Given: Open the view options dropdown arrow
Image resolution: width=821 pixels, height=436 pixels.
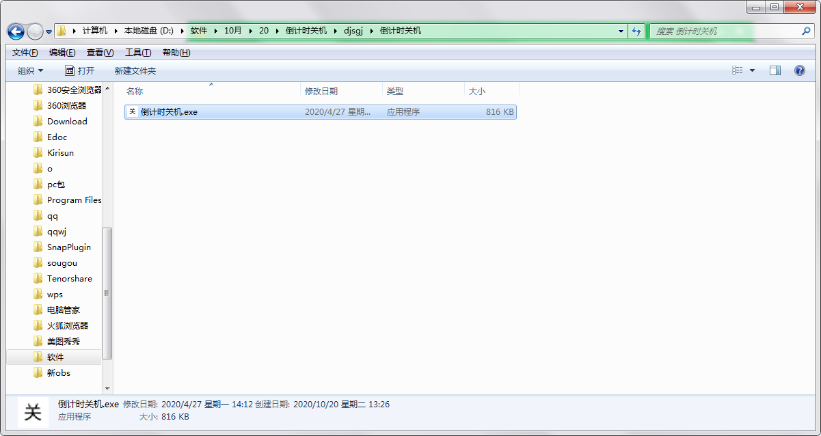Looking at the screenshot, I should pos(753,70).
